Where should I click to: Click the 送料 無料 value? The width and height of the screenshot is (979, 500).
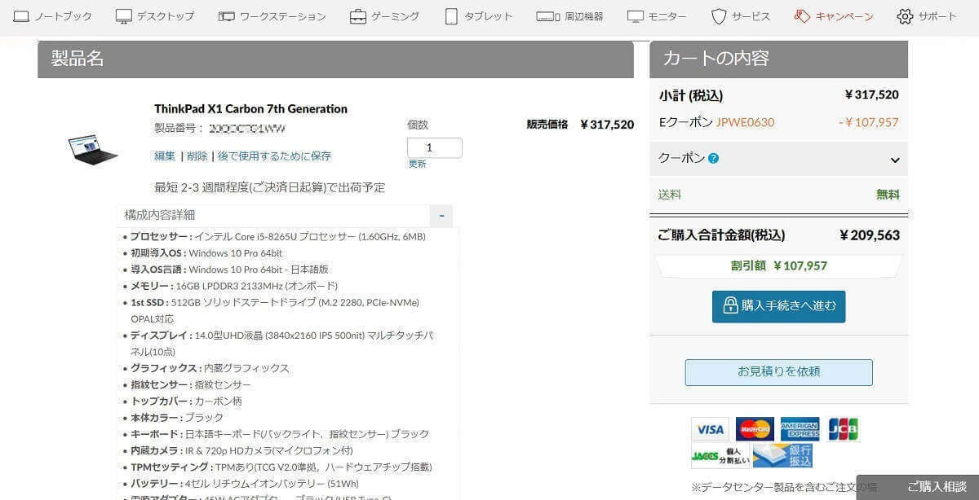tap(888, 195)
